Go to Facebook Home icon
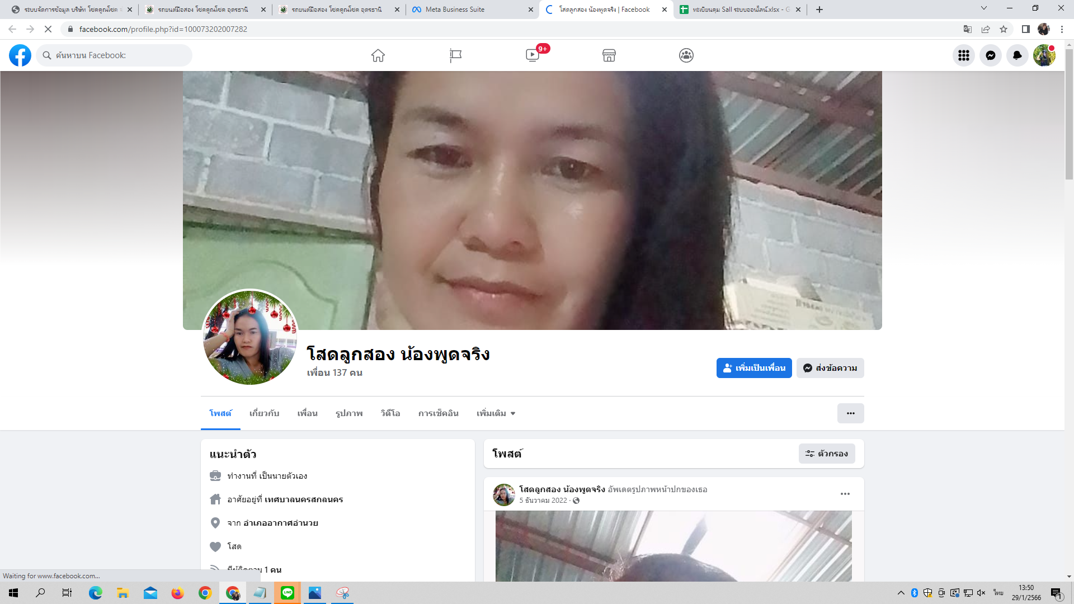 [378, 55]
